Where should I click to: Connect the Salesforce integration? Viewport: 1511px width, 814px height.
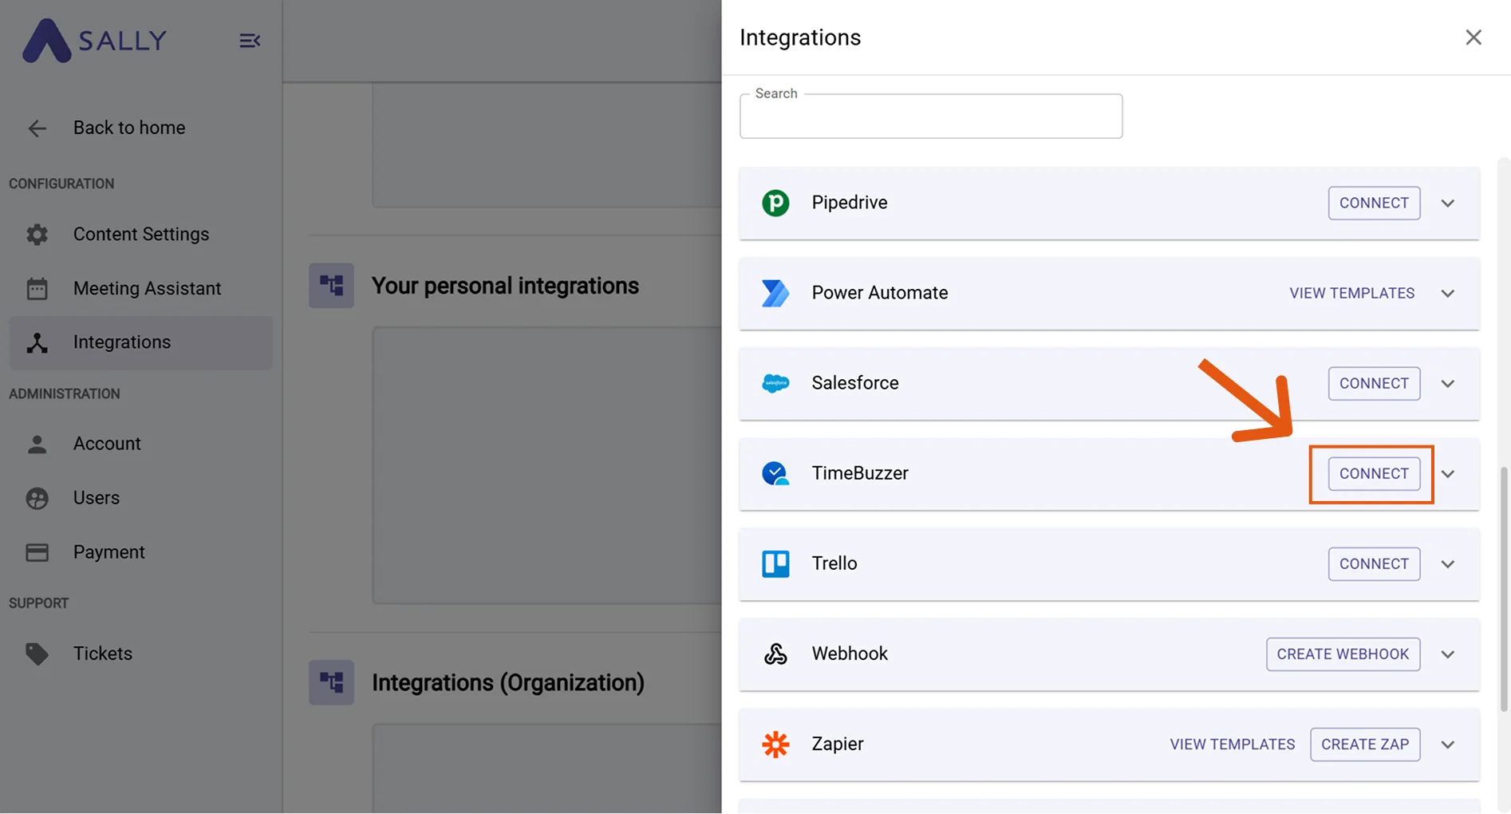1374,383
